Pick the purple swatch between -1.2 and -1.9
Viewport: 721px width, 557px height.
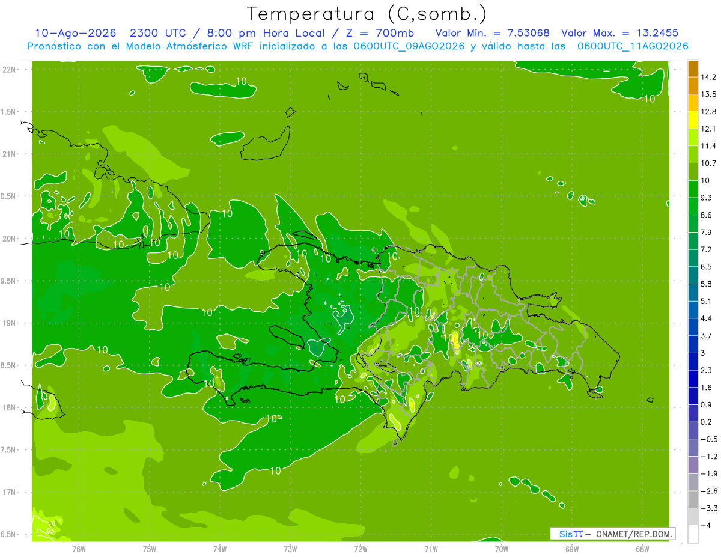point(693,465)
